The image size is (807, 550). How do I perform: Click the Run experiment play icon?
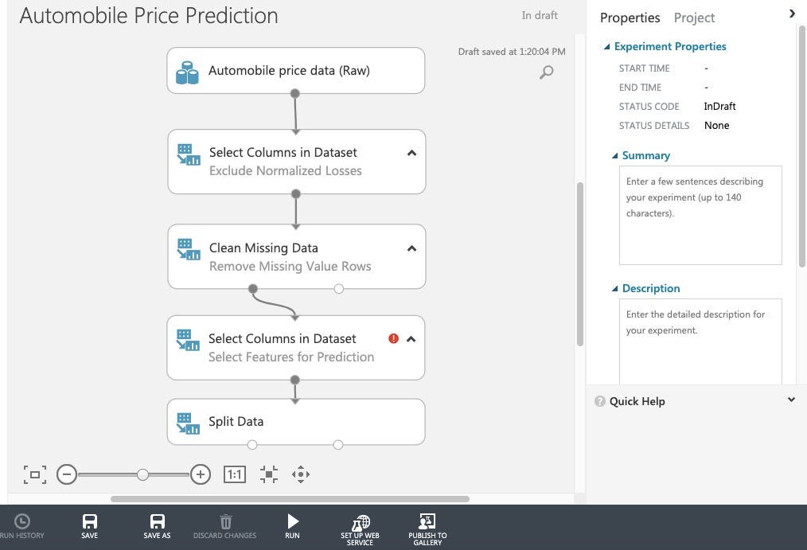[x=293, y=521]
